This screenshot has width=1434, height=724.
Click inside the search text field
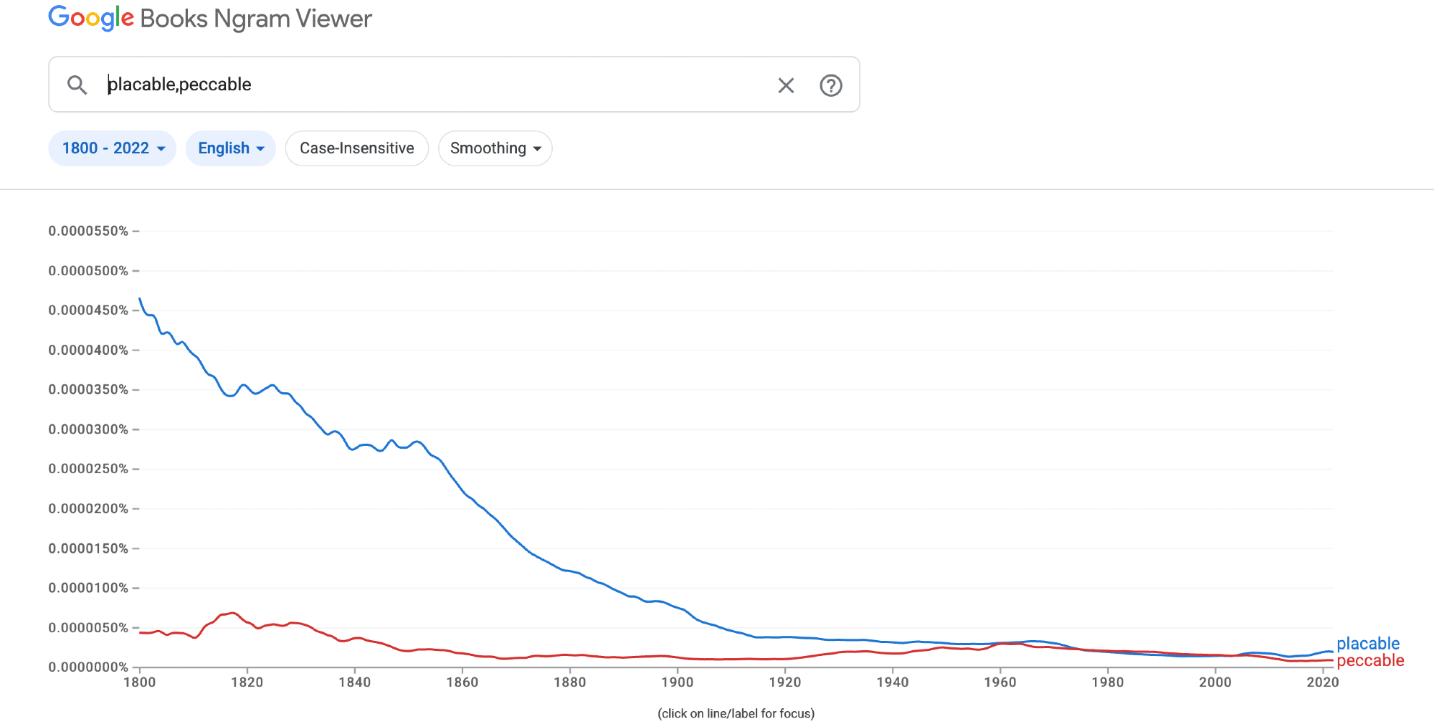[x=430, y=85]
